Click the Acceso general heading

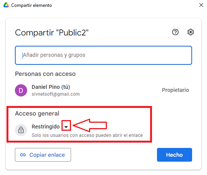(37, 114)
